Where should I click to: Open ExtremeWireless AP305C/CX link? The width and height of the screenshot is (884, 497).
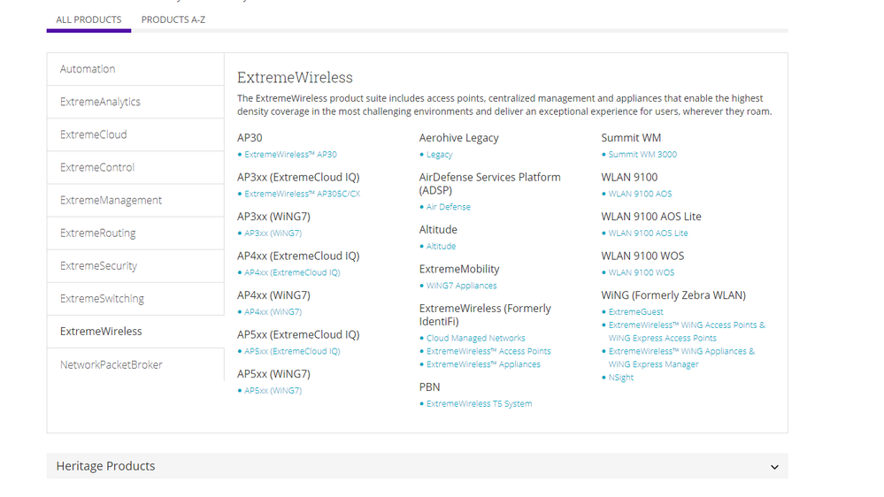click(x=302, y=194)
